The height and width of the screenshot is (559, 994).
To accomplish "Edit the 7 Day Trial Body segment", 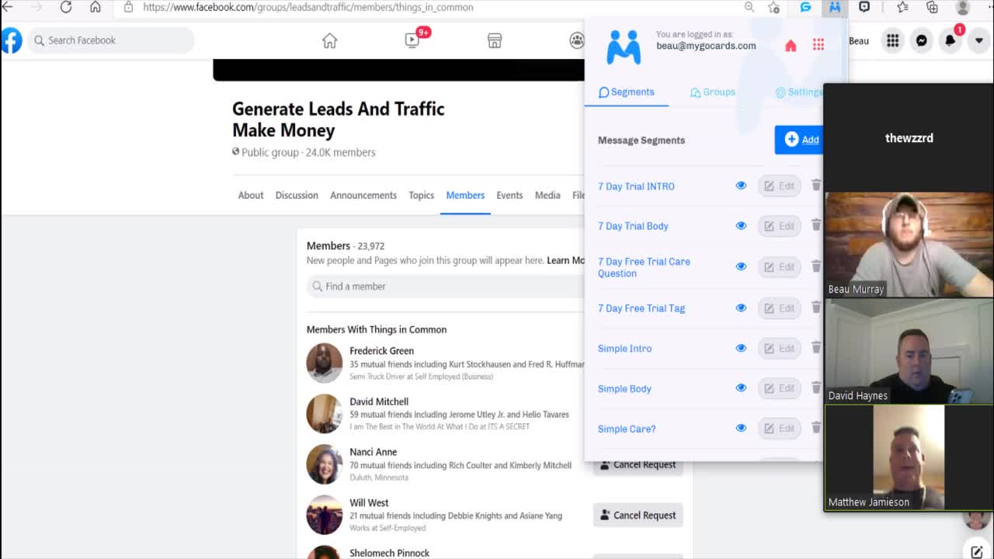I will tap(779, 226).
